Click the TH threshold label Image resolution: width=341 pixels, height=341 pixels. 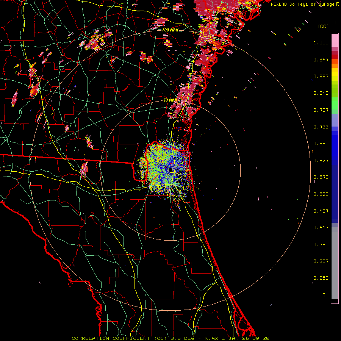click(325, 295)
